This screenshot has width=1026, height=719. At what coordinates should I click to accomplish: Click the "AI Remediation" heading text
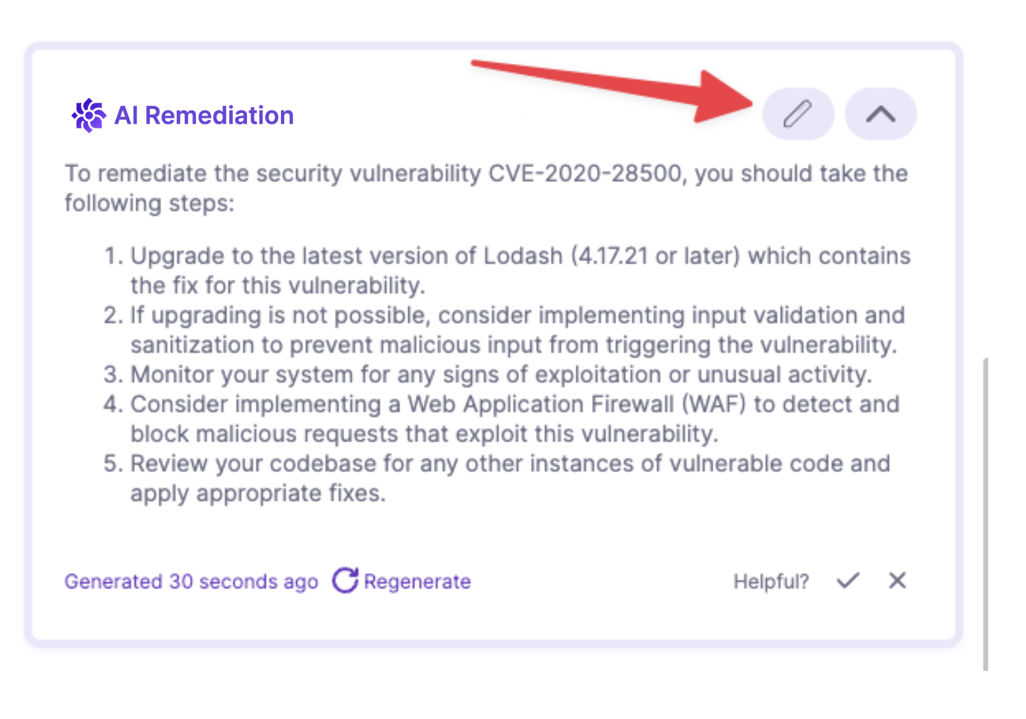(204, 116)
